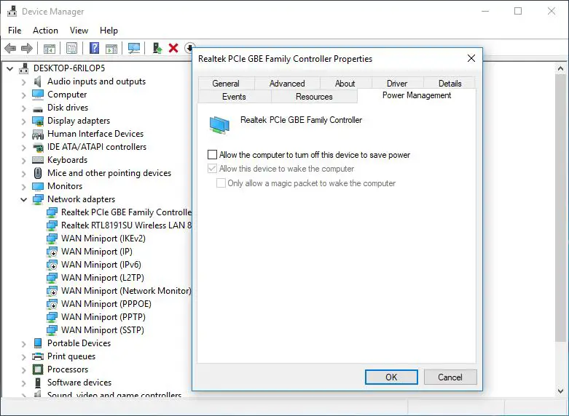Switch to the About tab
569x416 pixels.
point(345,84)
